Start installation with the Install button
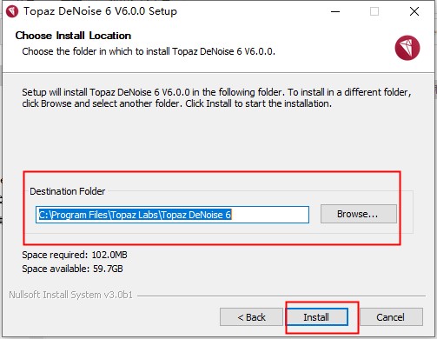 (x=316, y=317)
